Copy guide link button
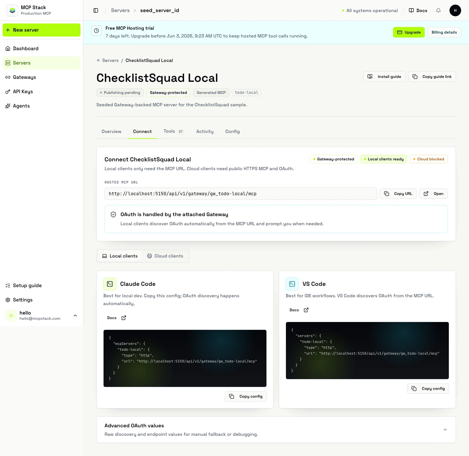Viewport: 469px width, 456px height. point(432,77)
